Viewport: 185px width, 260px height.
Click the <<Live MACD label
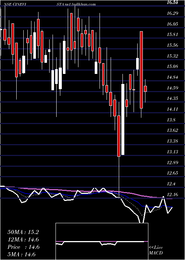coord(156,250)
